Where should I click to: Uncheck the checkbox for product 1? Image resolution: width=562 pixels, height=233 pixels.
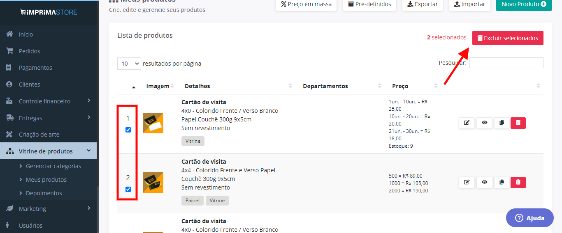coord(128,130)
